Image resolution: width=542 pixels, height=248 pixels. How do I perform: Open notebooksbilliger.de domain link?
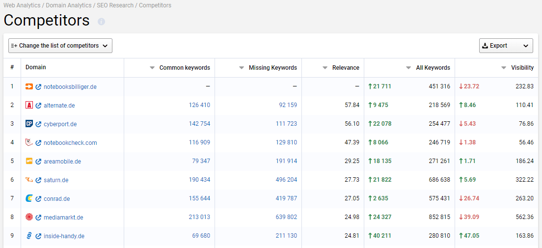pyautogui.click(x=70, y=87)
